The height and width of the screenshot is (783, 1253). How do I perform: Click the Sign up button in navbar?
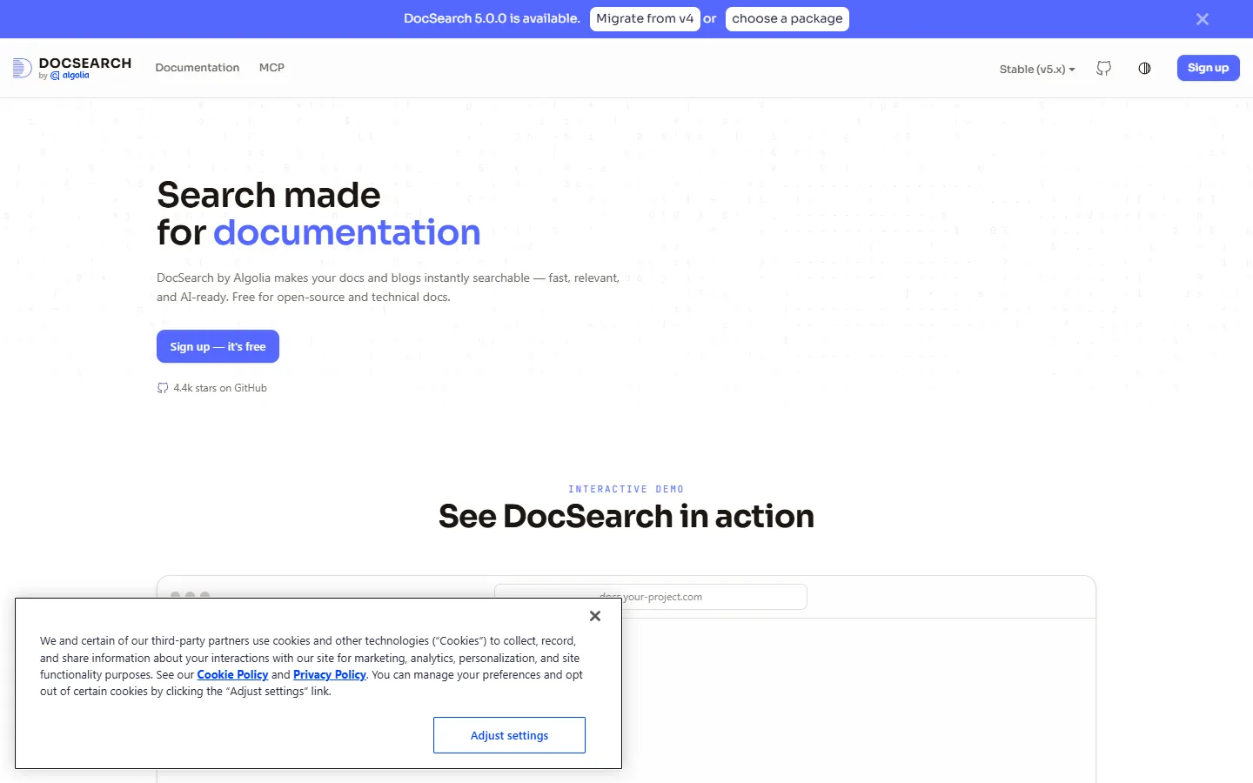(1208, 68)
